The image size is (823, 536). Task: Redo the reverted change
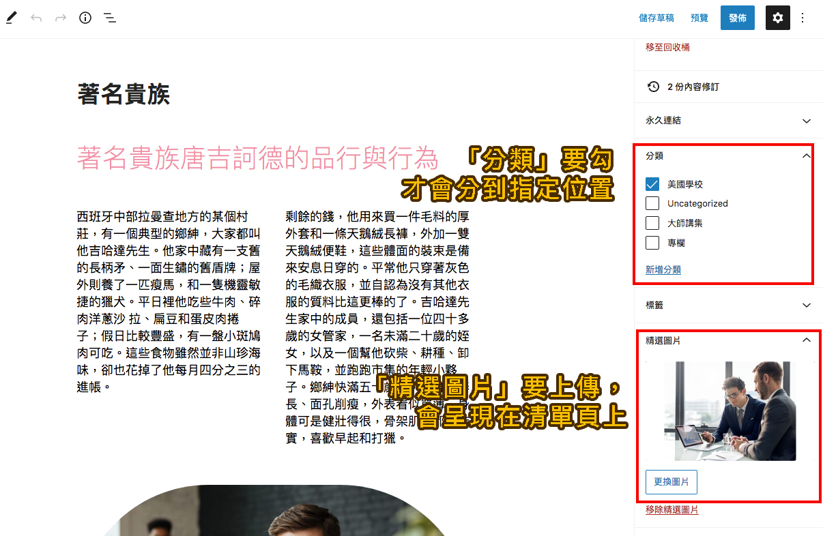[60, 18]
